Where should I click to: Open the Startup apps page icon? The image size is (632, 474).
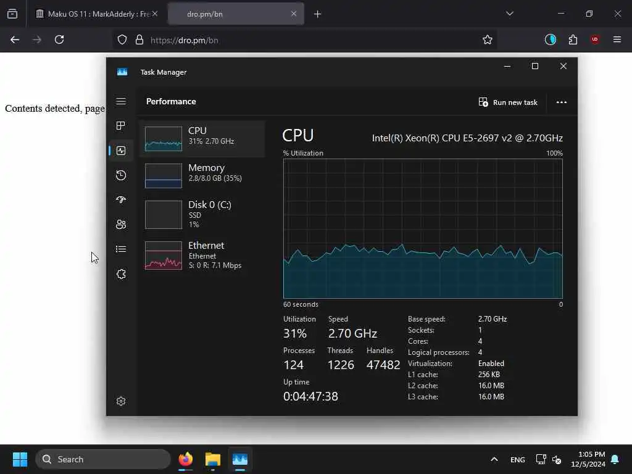point(121,200)
